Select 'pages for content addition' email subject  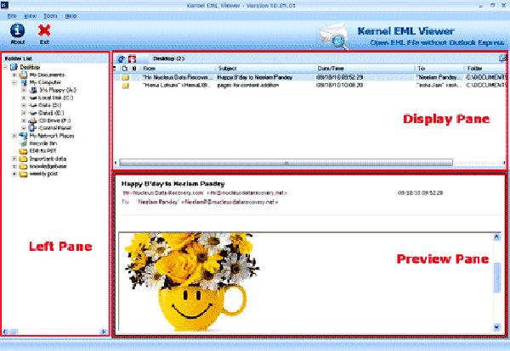click(248, 86)
